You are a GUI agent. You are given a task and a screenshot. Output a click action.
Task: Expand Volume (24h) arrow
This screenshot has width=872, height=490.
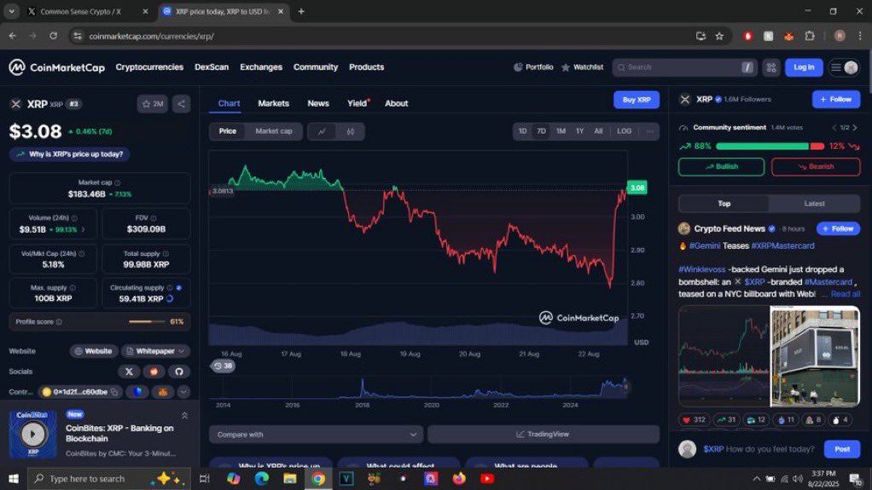[x=84, y=229]
